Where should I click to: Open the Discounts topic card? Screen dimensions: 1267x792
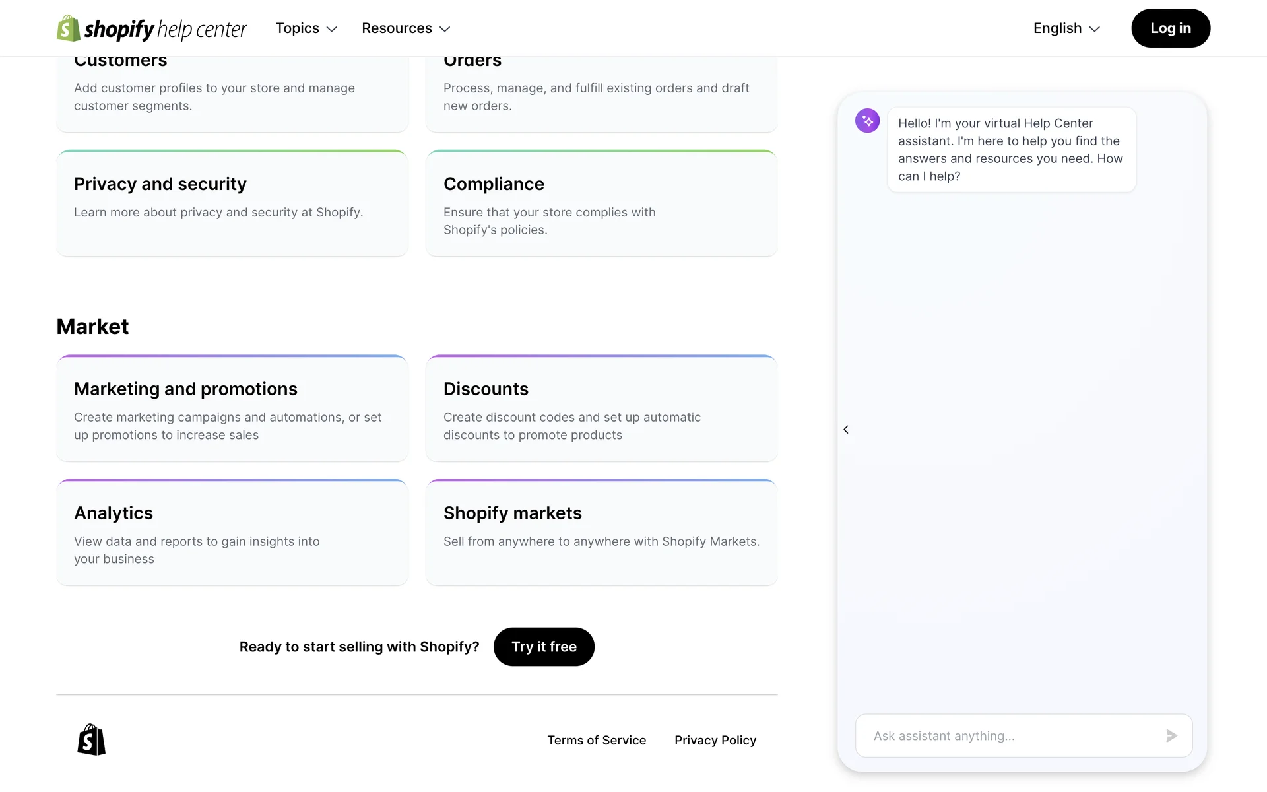[x=601, y=409]
